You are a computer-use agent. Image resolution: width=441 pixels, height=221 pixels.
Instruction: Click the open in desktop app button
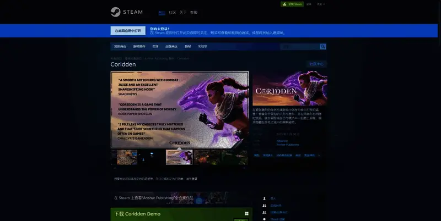pyautogui.click(x=128, y=31)
